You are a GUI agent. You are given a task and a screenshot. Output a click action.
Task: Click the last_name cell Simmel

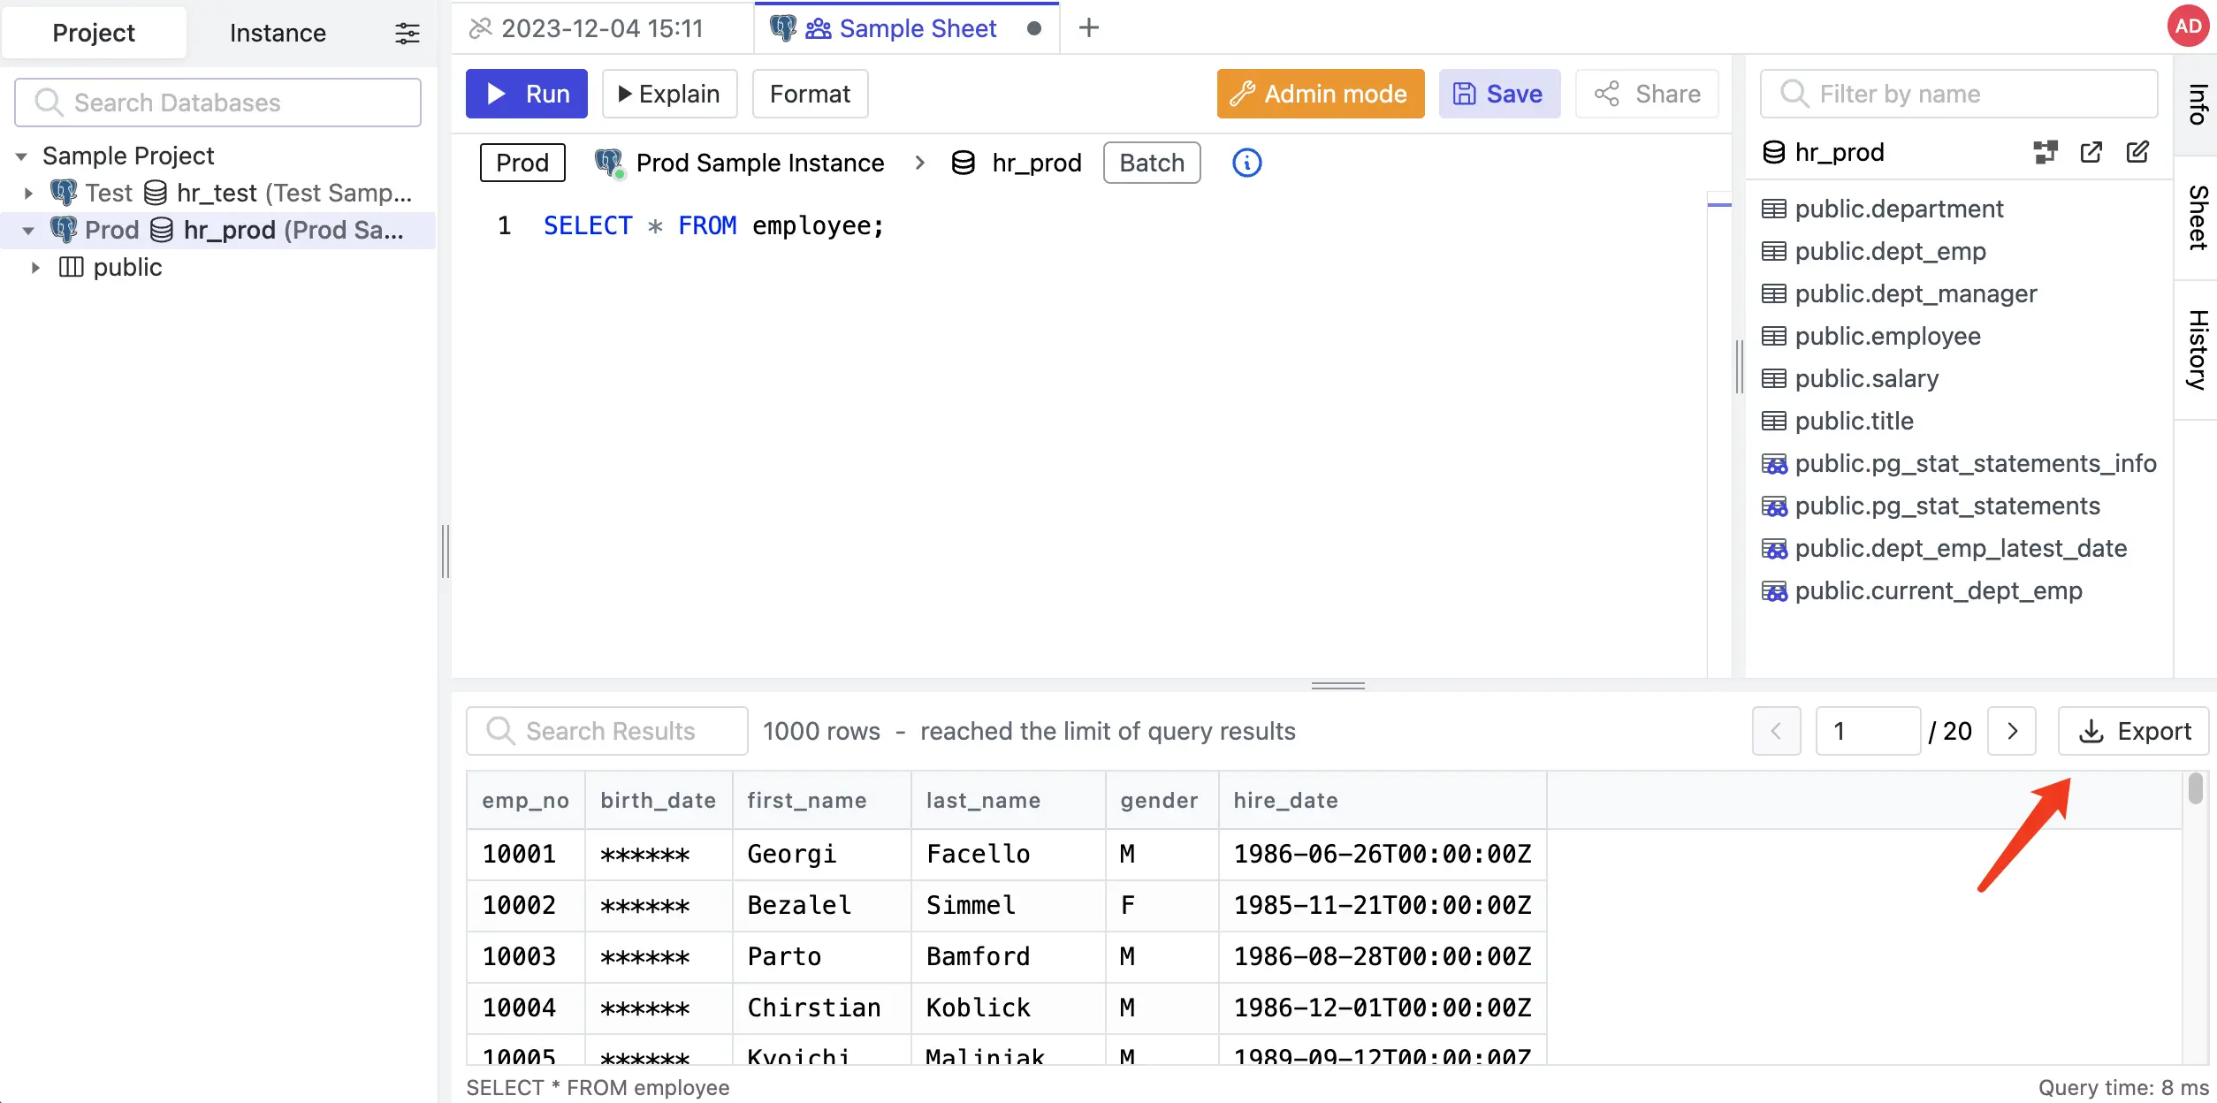click(x=1008, y=905)
